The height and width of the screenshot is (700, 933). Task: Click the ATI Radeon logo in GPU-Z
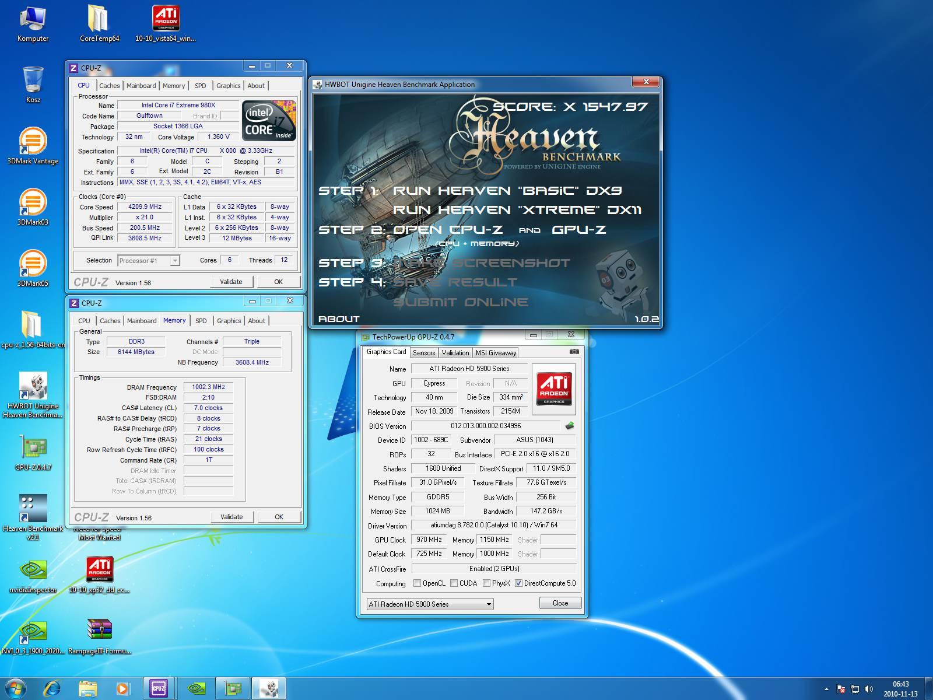point(553,389)
